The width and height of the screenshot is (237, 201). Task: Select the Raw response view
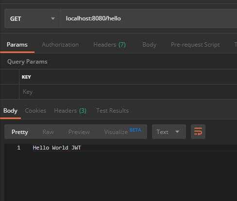pos(48,132)
